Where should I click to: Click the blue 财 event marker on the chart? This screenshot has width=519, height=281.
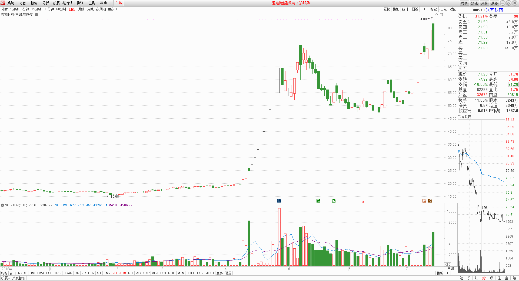(x=279, y=201)
